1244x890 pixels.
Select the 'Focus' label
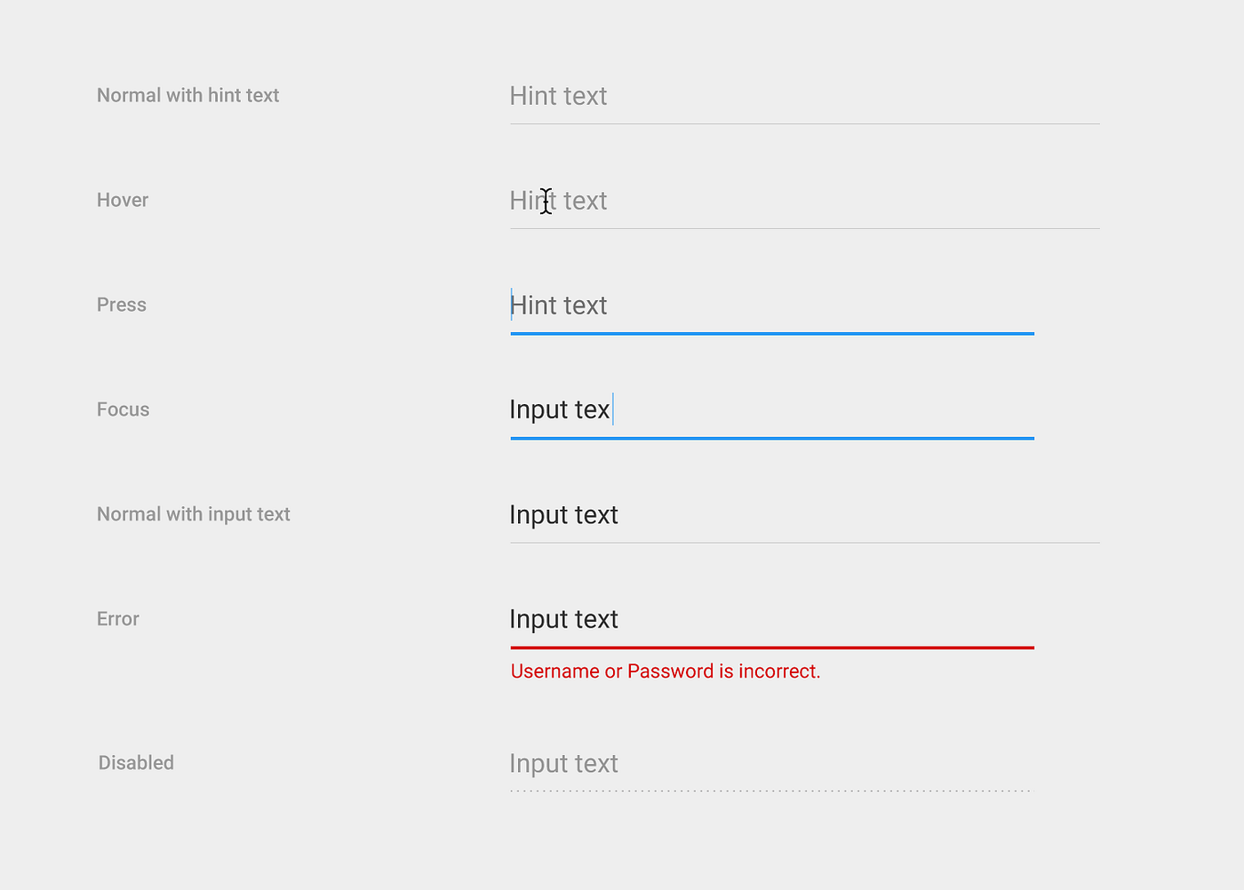pyautogui.click(x=123, y=409)
